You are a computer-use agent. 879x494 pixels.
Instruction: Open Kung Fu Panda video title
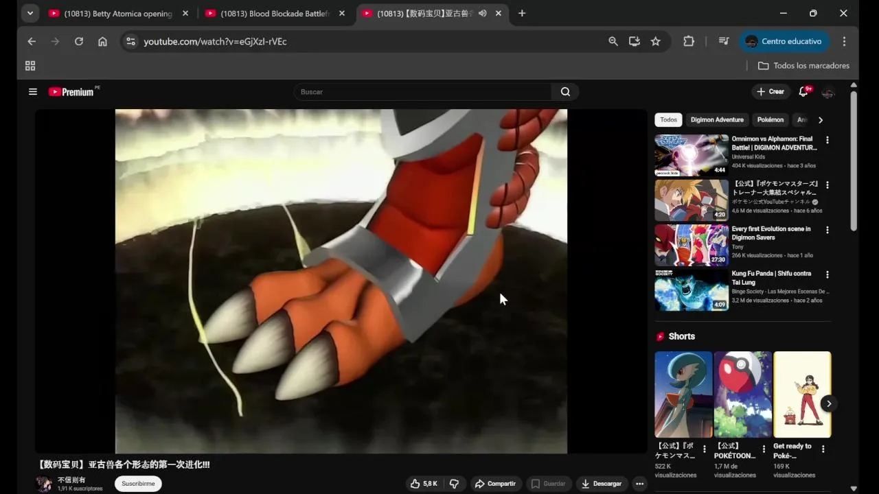coord(771,278)
